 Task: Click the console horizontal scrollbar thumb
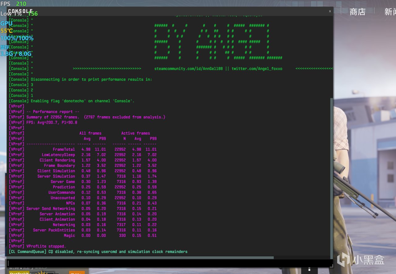(140, 257)
